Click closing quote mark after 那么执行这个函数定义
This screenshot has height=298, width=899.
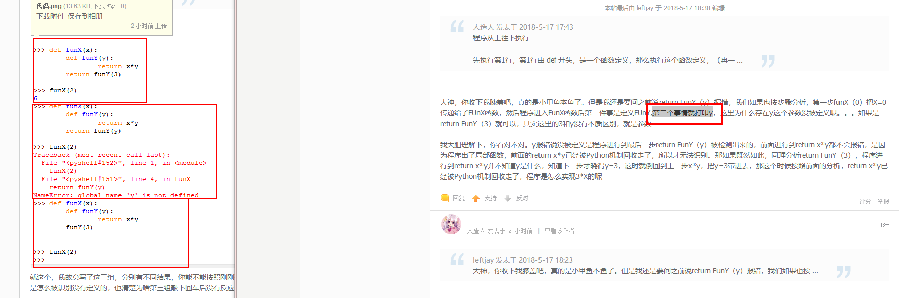768,61
